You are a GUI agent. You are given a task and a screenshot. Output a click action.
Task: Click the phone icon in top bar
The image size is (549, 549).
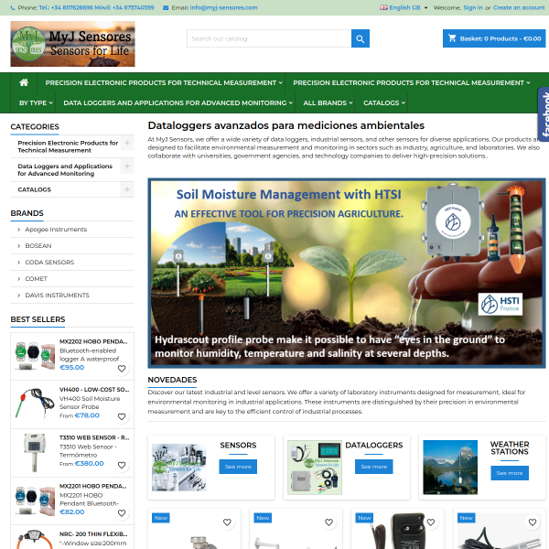(13, 7)
